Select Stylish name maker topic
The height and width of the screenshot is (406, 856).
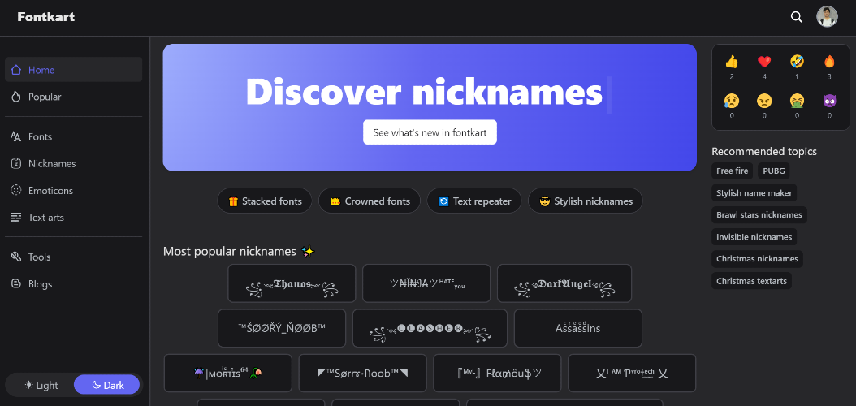pos(754,192)
